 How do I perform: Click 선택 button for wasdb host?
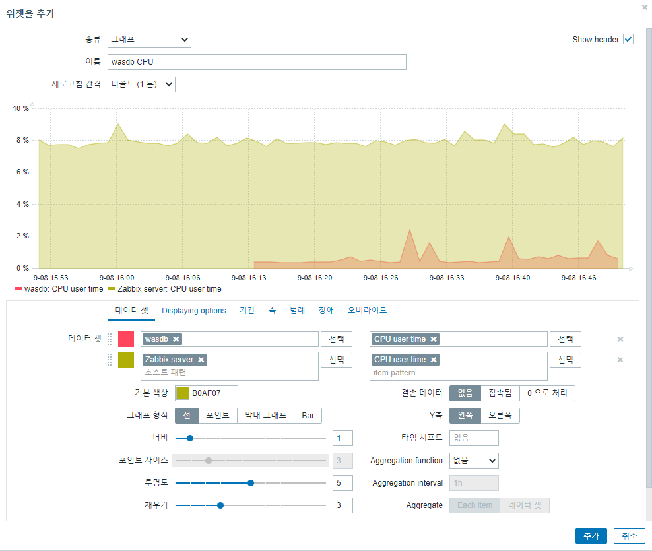click(x=337, y=339)
